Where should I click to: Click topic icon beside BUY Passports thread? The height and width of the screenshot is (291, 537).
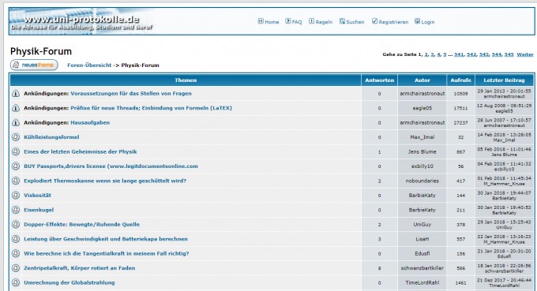coord(16,166)
